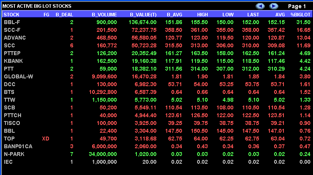The height and width of the screenshot is (175, 313).
Task: Select the N-PARK stock symbol
Action: click(x=14, y=154)
